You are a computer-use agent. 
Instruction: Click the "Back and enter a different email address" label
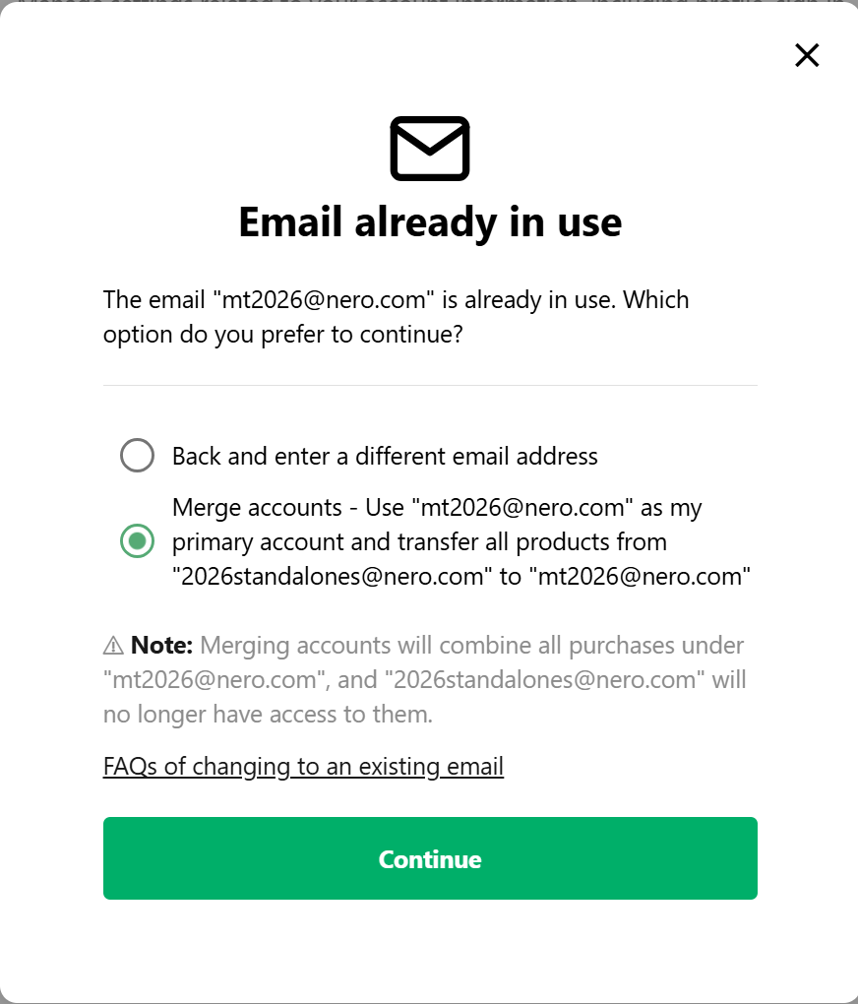click(x=385, y=456)
